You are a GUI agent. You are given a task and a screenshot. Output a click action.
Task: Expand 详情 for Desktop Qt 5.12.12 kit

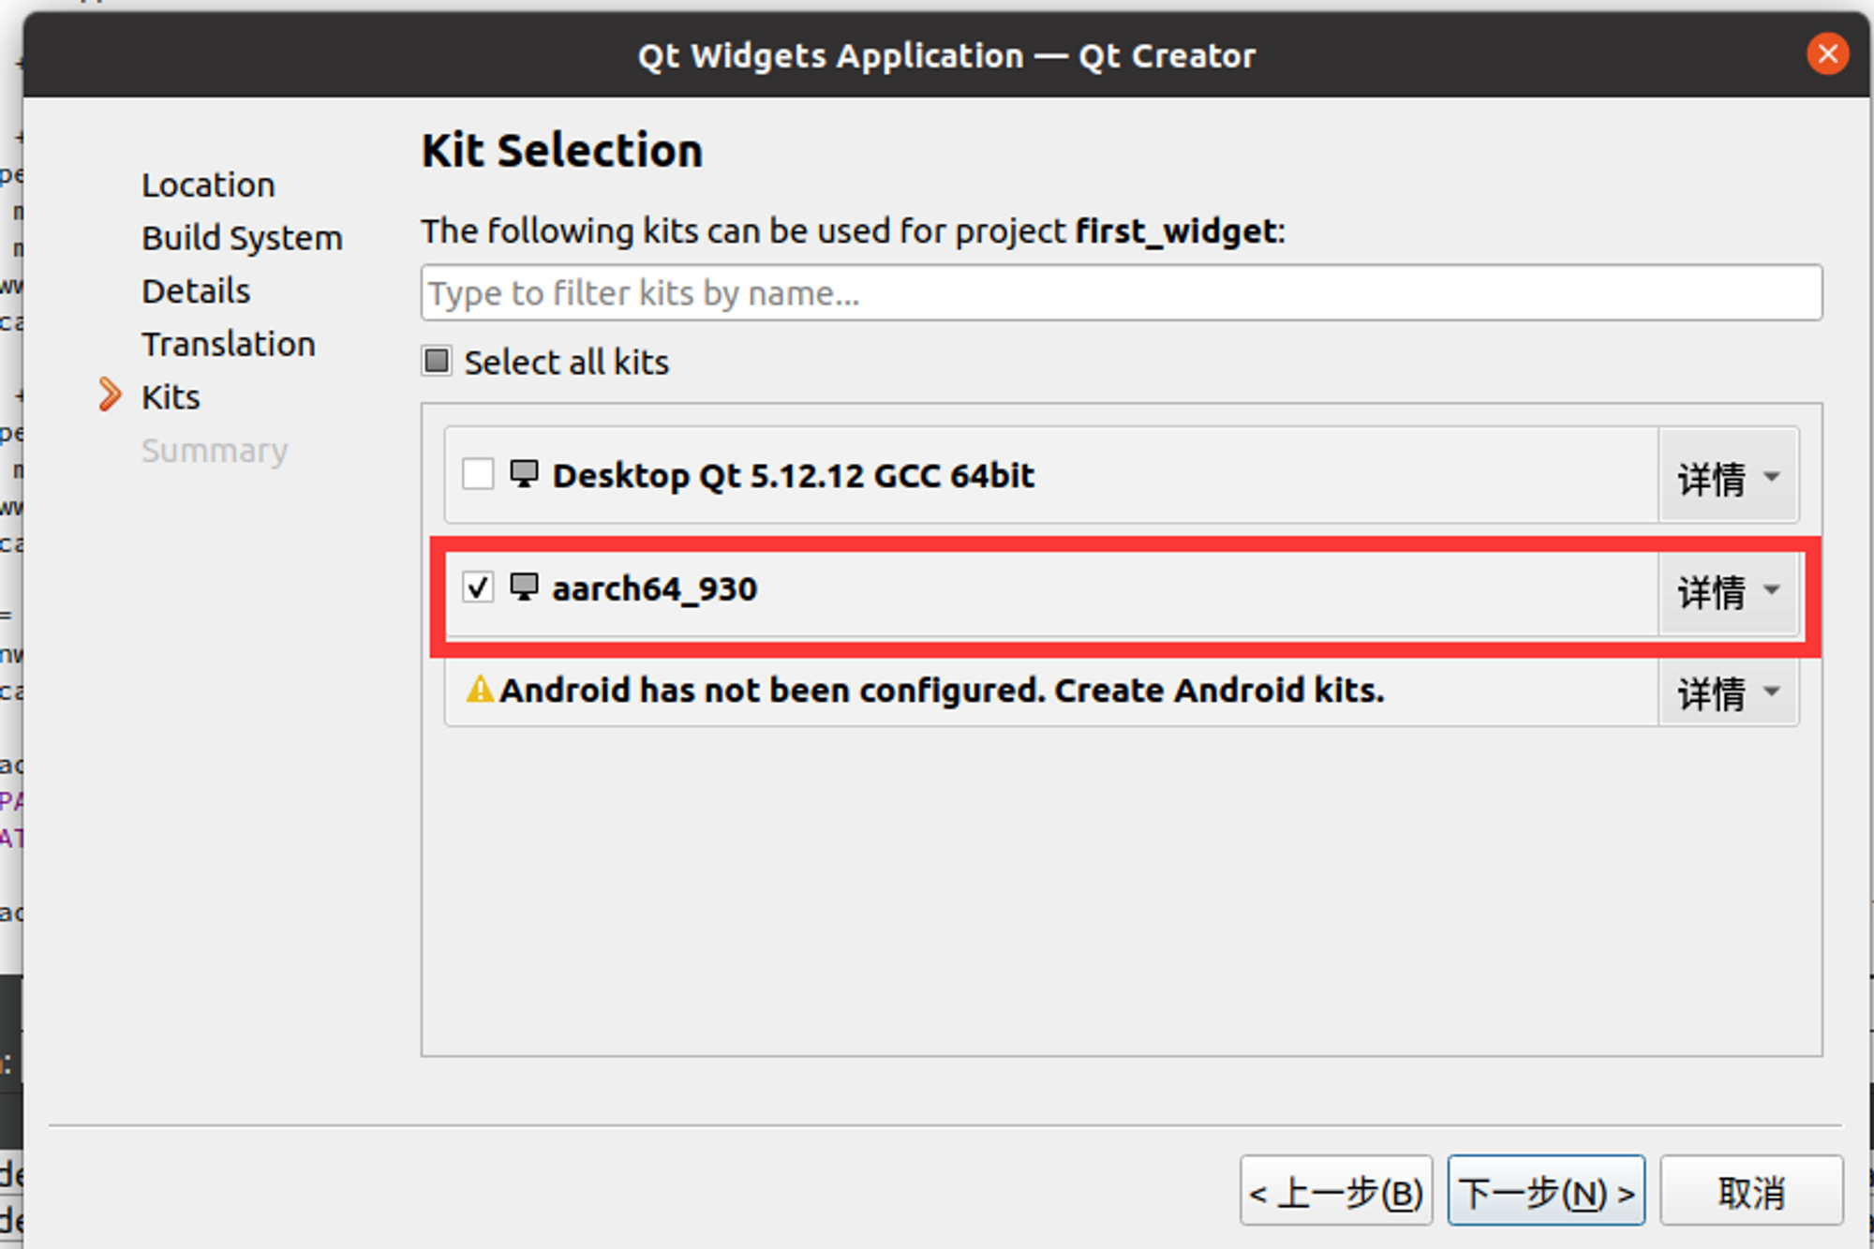coord(1728,476)
